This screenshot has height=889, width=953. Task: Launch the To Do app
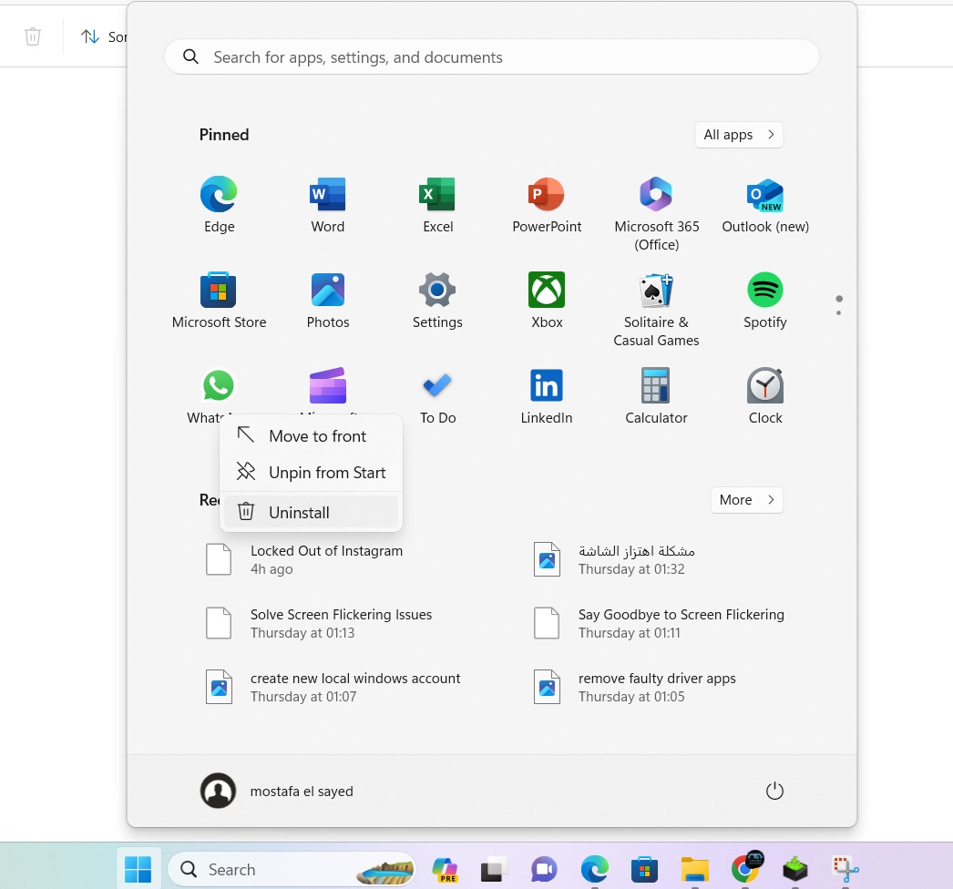437,396
